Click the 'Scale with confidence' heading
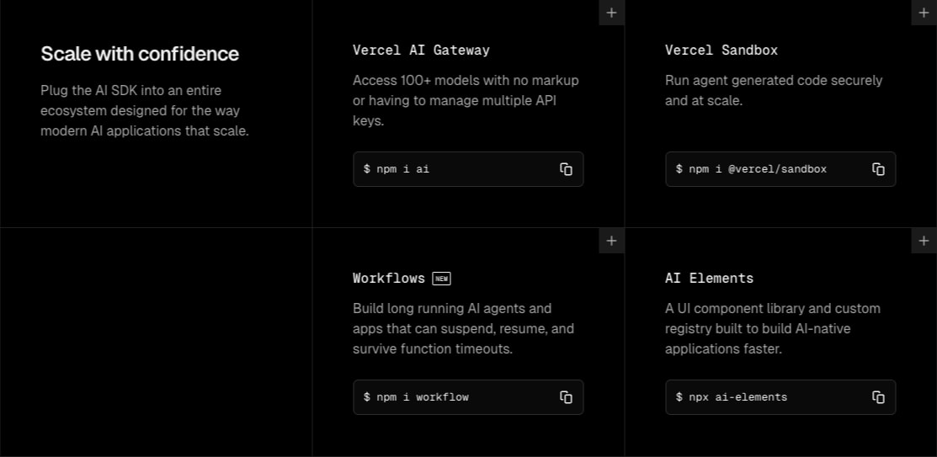The height and width of the screenshot is (457, 937). pos(140,54)
